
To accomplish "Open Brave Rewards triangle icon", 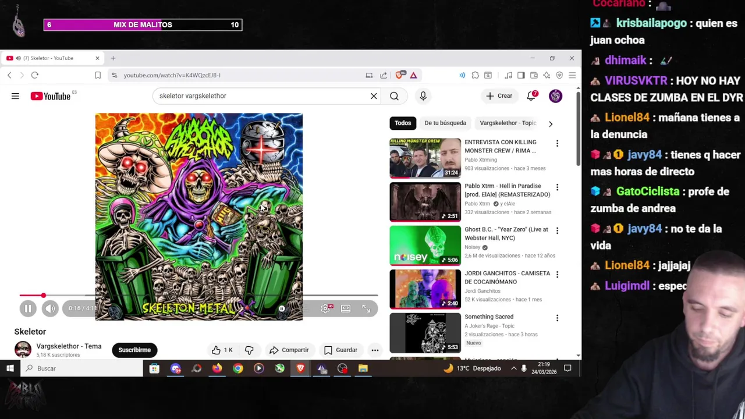I will [413, 75].
